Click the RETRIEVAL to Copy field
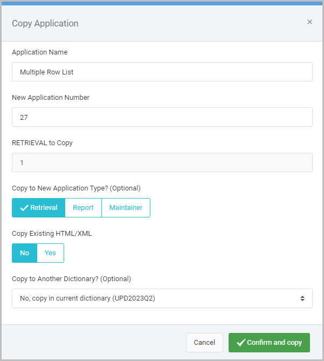This screenshot has height=361, width=324. point(162,162)
